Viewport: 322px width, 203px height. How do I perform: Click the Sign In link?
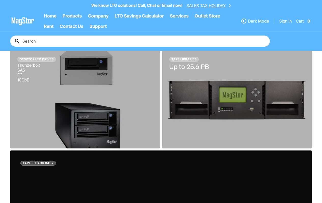285,21
